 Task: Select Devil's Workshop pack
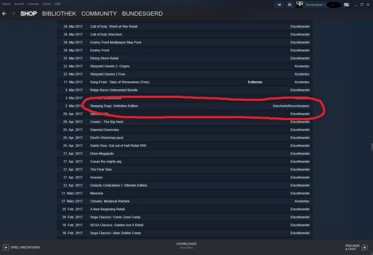click(107, 138)
